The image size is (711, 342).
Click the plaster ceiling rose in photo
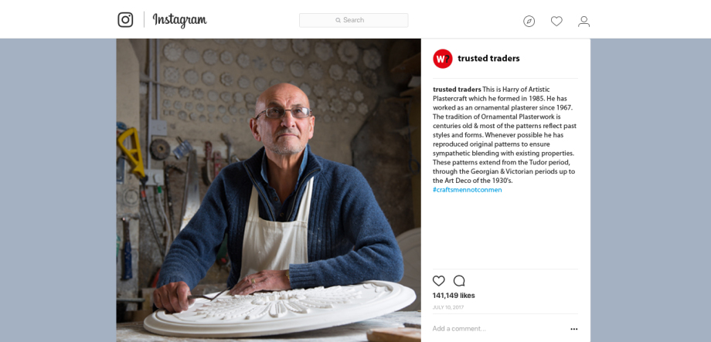279,307
